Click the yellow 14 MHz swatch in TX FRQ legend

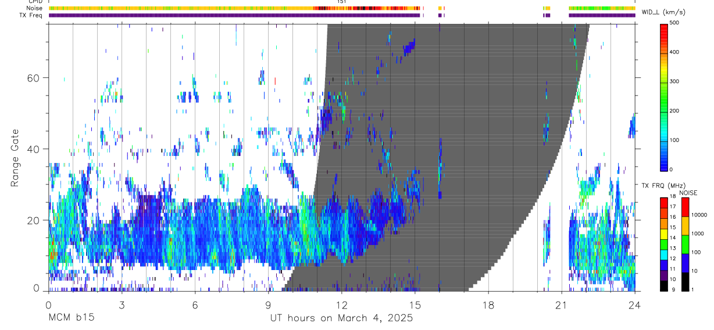pos(663,233)
